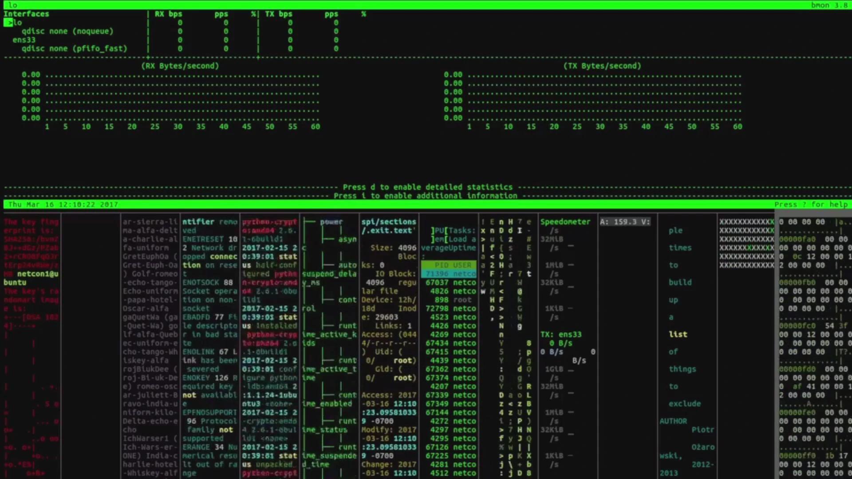Image resolution: width=852 pixels, height=479 pixels.
Task: Click 'Press d to enable detailed statistics'
Action: [x=427, y=187]
